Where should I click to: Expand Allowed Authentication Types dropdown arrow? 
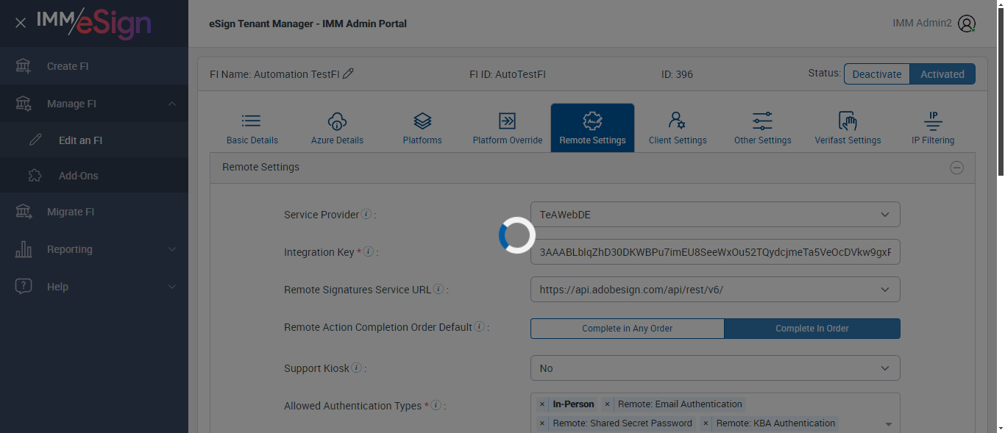(x=888, y=425)
